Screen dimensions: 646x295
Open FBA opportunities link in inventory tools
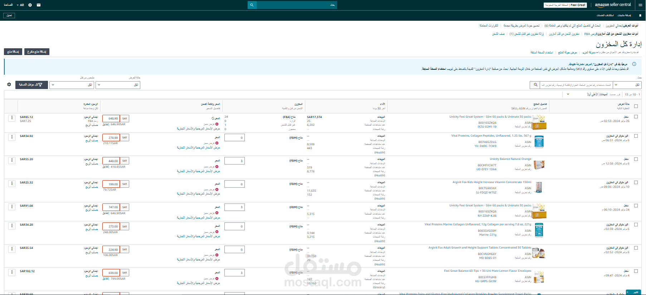[x=591, y=34]
